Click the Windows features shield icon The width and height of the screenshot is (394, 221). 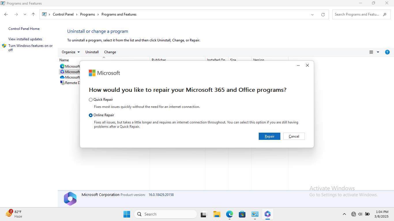pyautogui.click(x=4, y=46)
